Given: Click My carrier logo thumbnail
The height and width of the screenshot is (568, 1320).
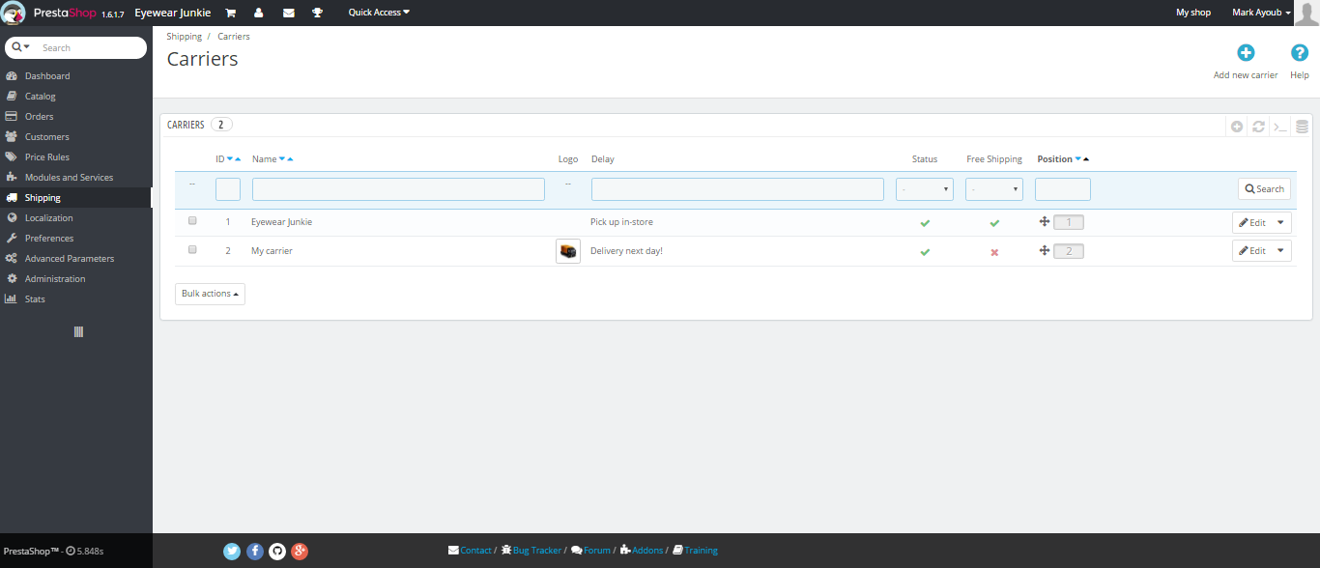Looking at the screenshot, I should (568, 251).
